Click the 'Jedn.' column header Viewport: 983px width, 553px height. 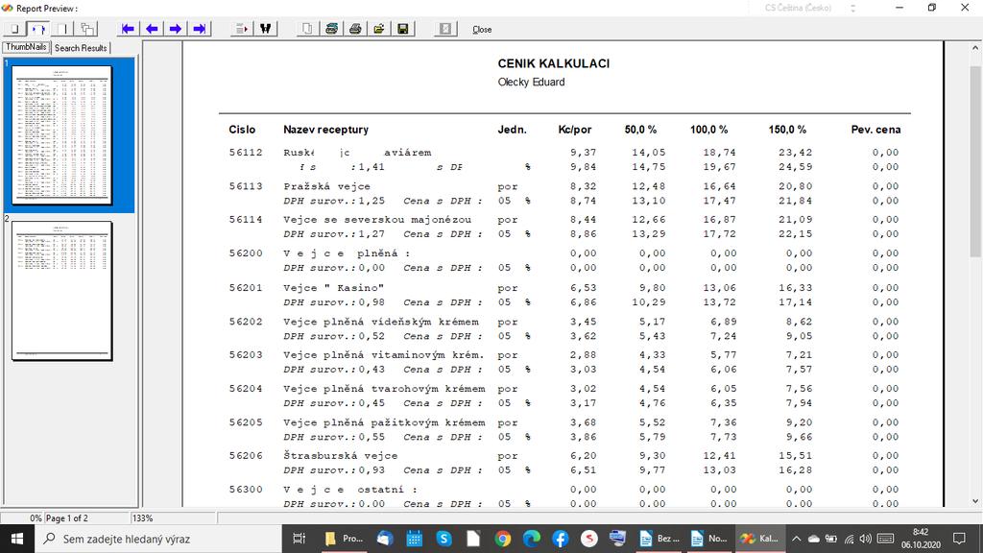tap(513, 130)
